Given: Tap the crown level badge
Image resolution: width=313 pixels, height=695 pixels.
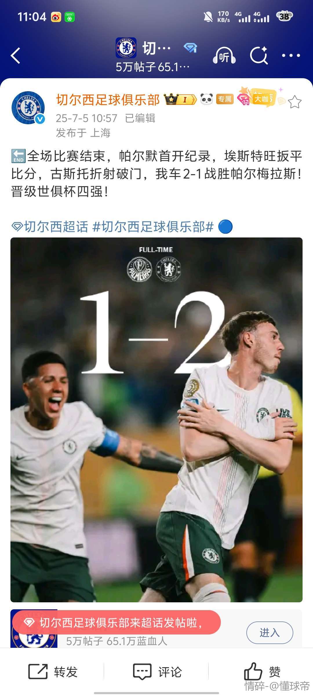Looking at the screenshot, I should tap(180, 99).
